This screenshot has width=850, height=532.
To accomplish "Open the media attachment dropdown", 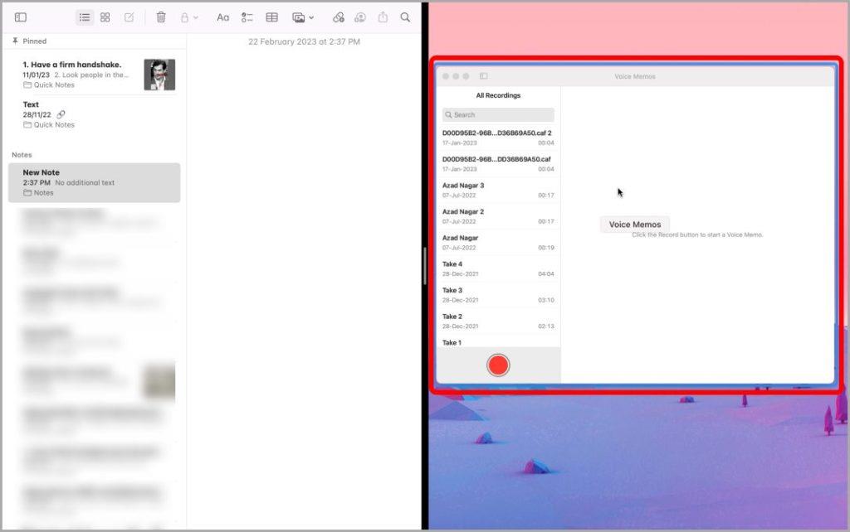I will click(x=303, y=17).
